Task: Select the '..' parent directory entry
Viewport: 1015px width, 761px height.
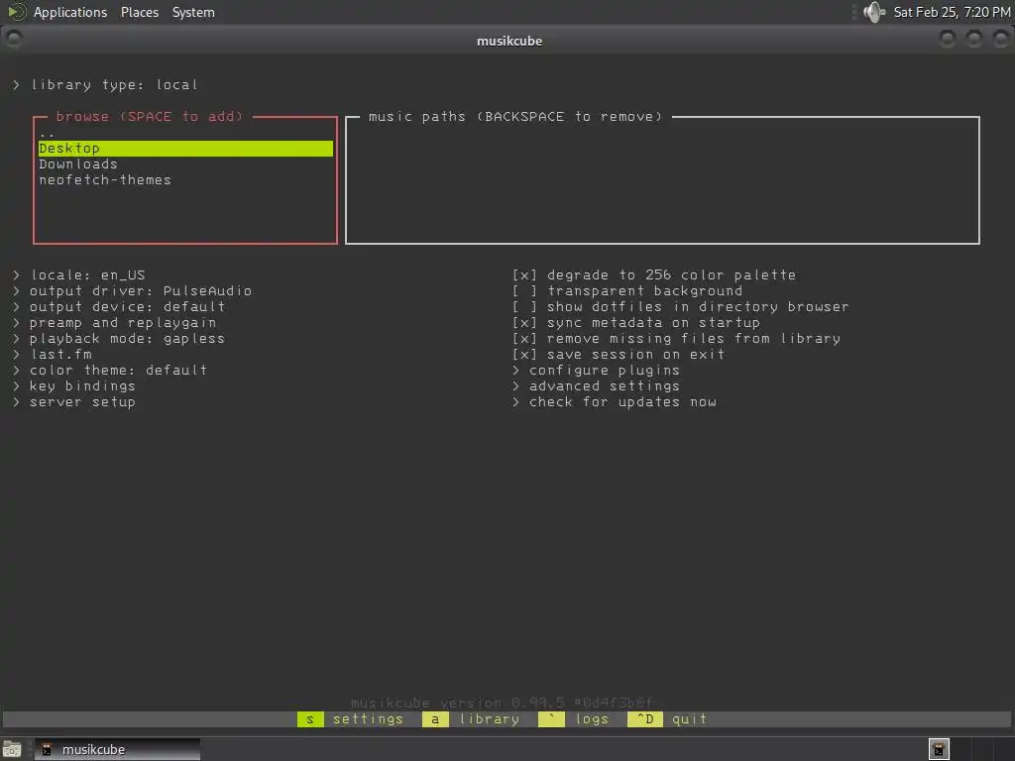Action: click(x=185, y=133)
